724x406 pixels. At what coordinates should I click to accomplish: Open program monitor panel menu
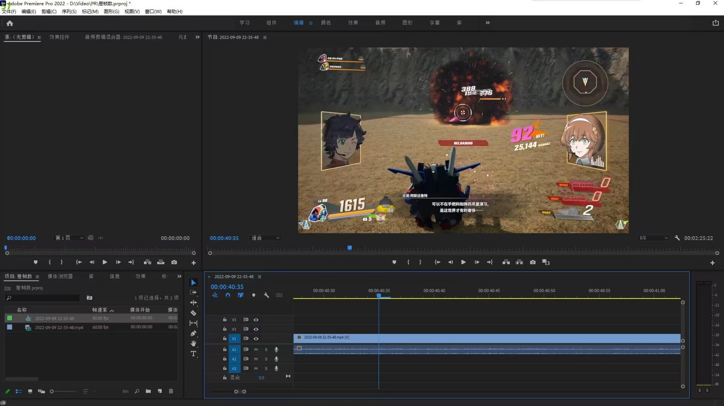point(265,37)
